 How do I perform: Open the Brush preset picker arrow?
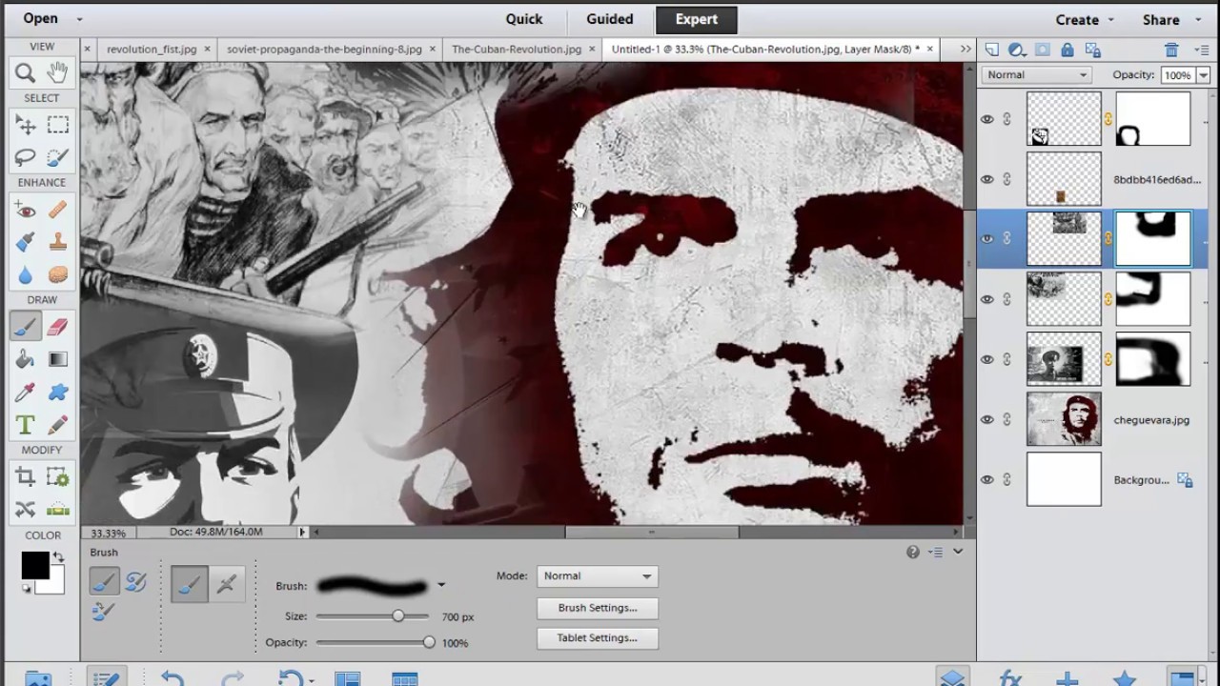click(x=440, y=585)
